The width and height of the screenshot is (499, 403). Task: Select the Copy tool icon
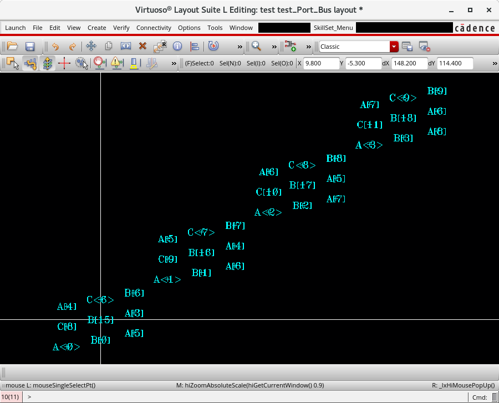pos(109,46)
